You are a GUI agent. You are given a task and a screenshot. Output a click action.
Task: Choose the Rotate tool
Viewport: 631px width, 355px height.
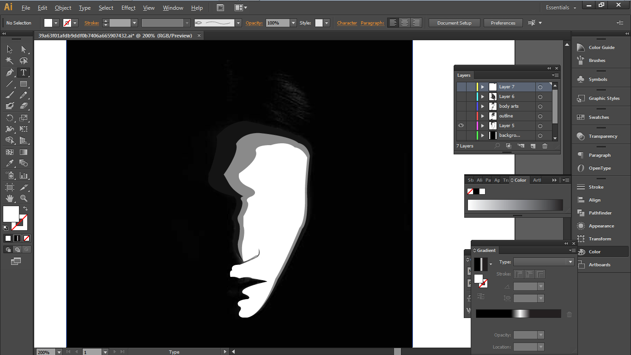click(x=10, y=118)
